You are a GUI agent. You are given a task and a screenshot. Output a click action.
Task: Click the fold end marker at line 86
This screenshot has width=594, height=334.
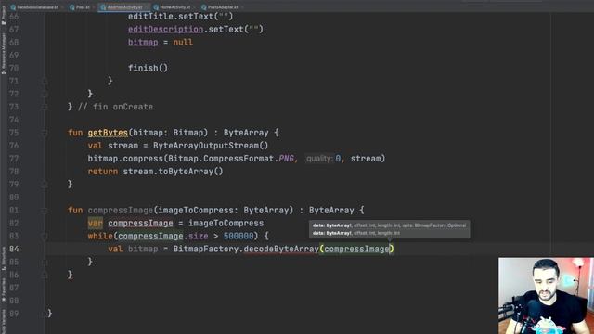coord(45,275)
